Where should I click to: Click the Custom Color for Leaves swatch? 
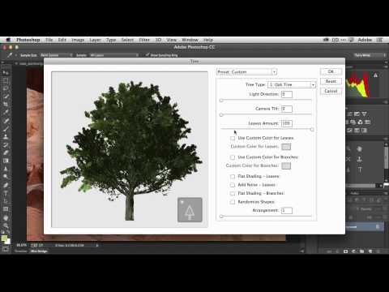pyautogui.click(x=286, y=147)
